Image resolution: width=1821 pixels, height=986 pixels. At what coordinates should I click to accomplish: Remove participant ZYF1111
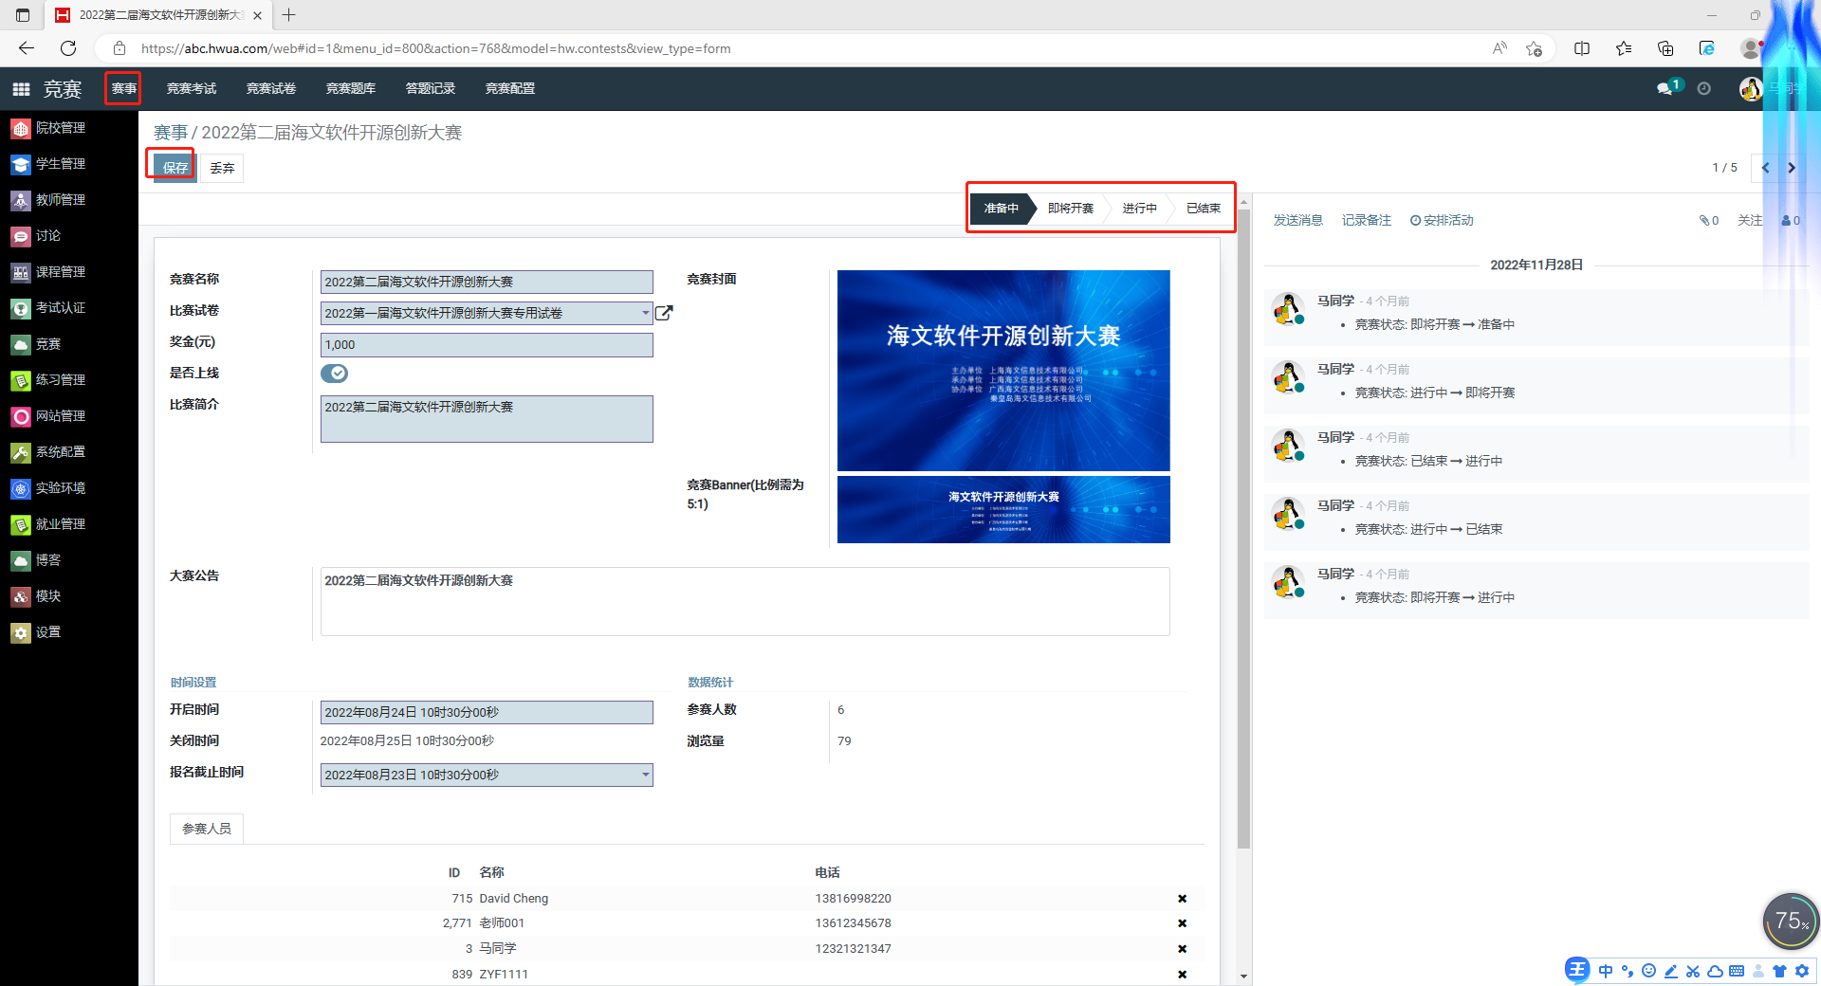1182,975
